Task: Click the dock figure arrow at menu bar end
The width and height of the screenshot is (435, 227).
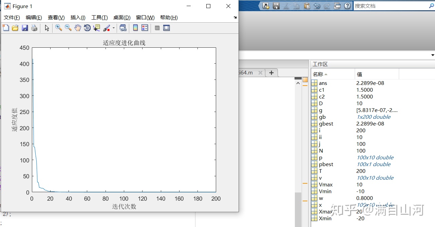Action: click(x=235, y=17)
